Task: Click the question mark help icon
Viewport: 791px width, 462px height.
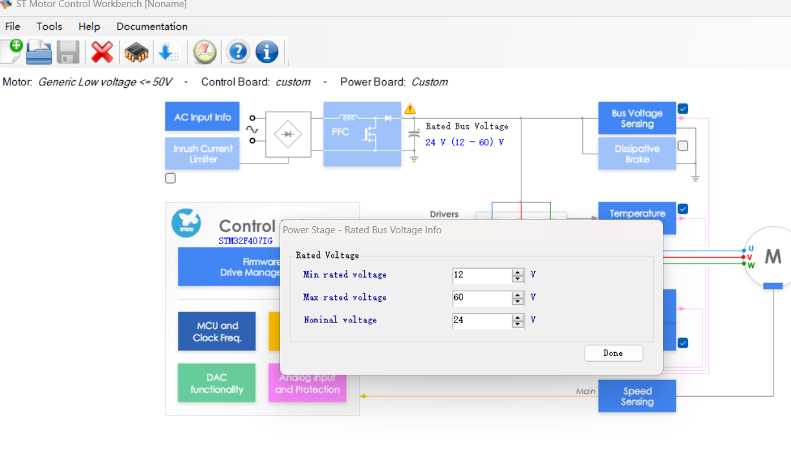Action: pos(238,51)
